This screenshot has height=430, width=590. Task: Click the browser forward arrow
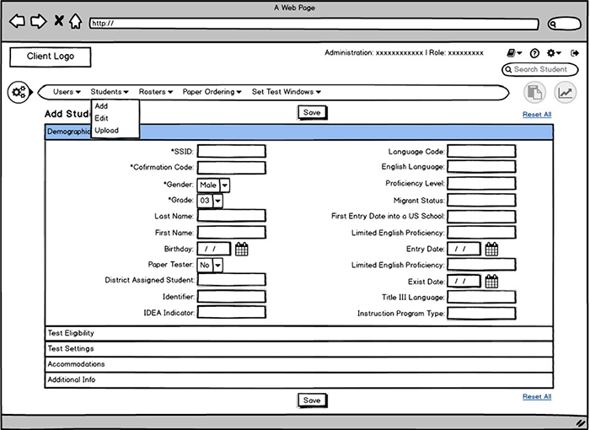click(39, 21)
